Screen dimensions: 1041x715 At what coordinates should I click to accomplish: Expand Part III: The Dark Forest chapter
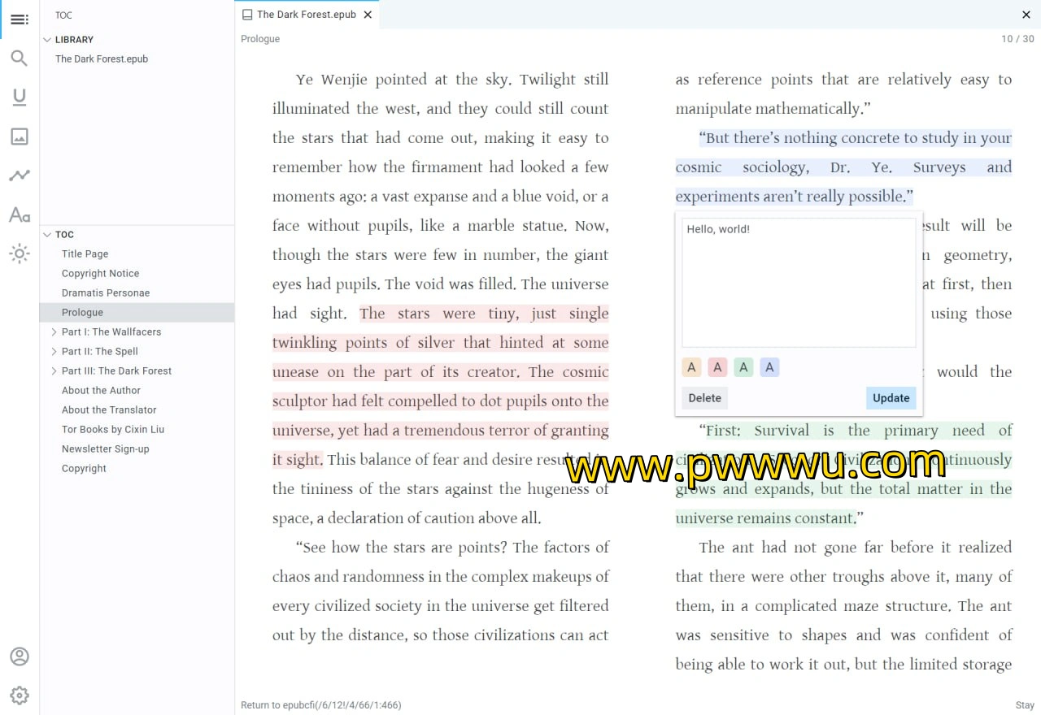(54, 370)
